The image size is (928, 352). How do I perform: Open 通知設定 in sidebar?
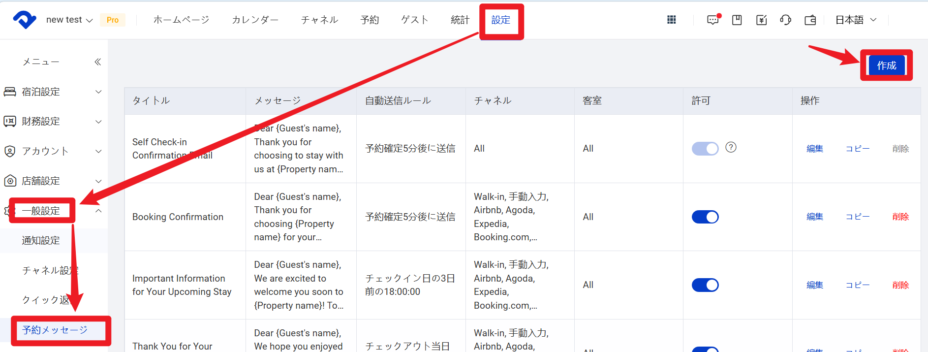tap(41, 240)
